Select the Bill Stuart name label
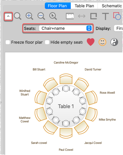The width and height of the screenshot is (123, 155). (x=39, y=69)
